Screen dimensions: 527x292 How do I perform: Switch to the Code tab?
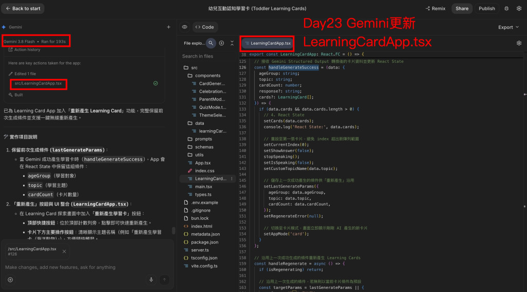(x=205, y=27)
